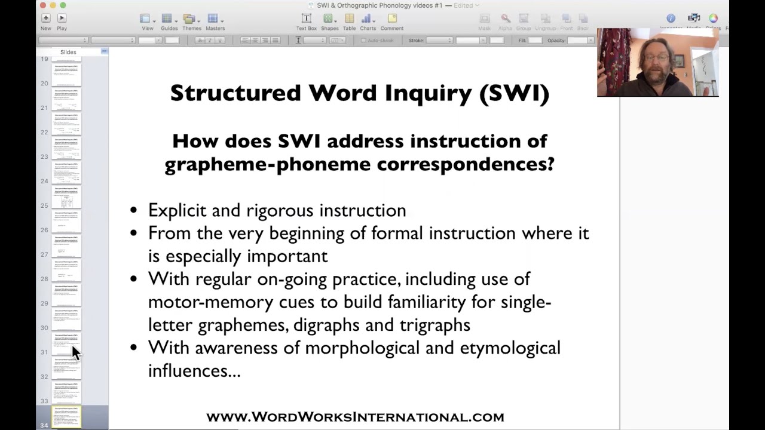Click the 'Structured Word Inquiry (SWI)' slide title
The width and height of the screenshot is (765, 430).
coord(359,93)
